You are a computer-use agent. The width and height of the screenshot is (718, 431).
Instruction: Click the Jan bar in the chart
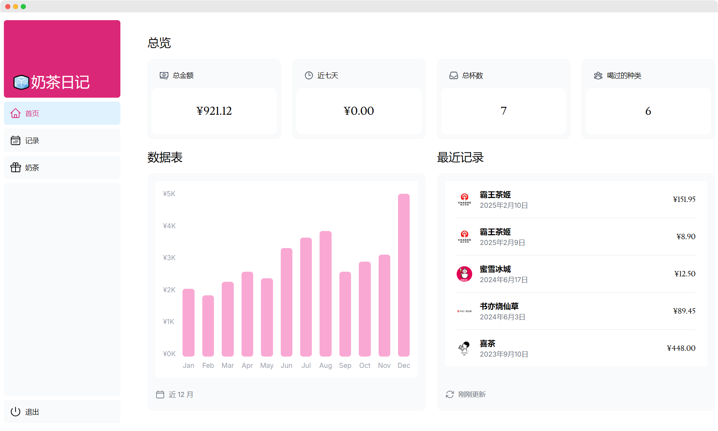188,322
